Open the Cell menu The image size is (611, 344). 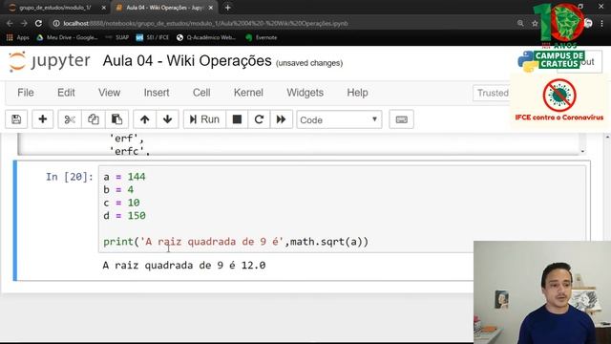201,93
